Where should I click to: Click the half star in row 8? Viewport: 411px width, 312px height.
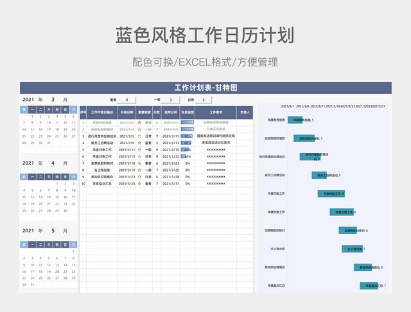pyautogui.click(x=139, y=170)
